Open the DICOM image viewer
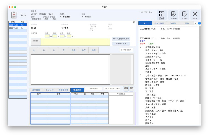Image resolution: width=209 pixels, height=136 pixels. pyautogui.click(x=161, y=15)
